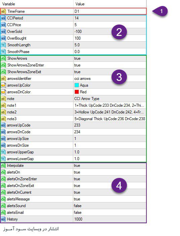The image size is (180, 236).
Task: Click the color-type icon beside arrowsUpColor
Action: coord(3,85)
